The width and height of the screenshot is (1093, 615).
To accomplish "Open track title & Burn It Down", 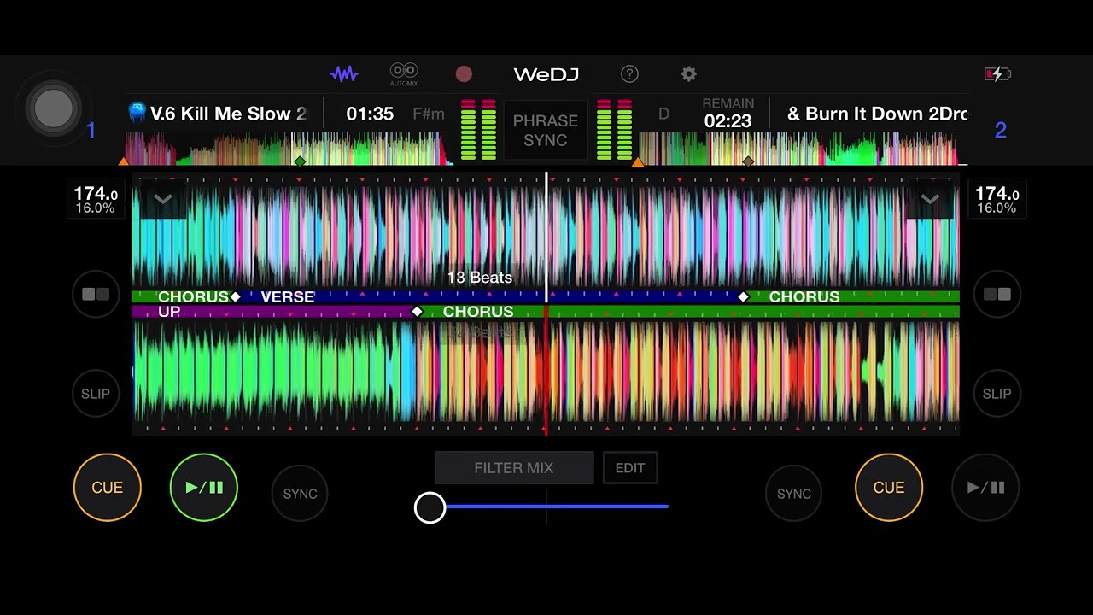I will click(877, 114).
